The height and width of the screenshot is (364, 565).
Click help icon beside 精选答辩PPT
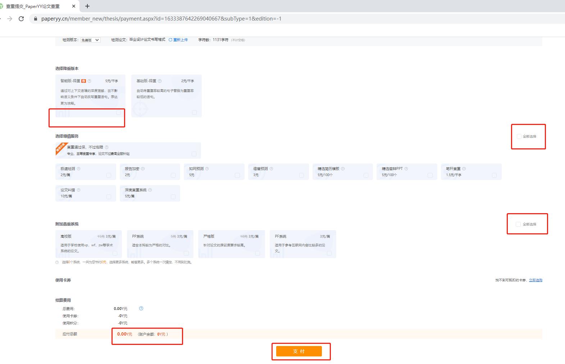pyautogui.click(x=406, y=168)
